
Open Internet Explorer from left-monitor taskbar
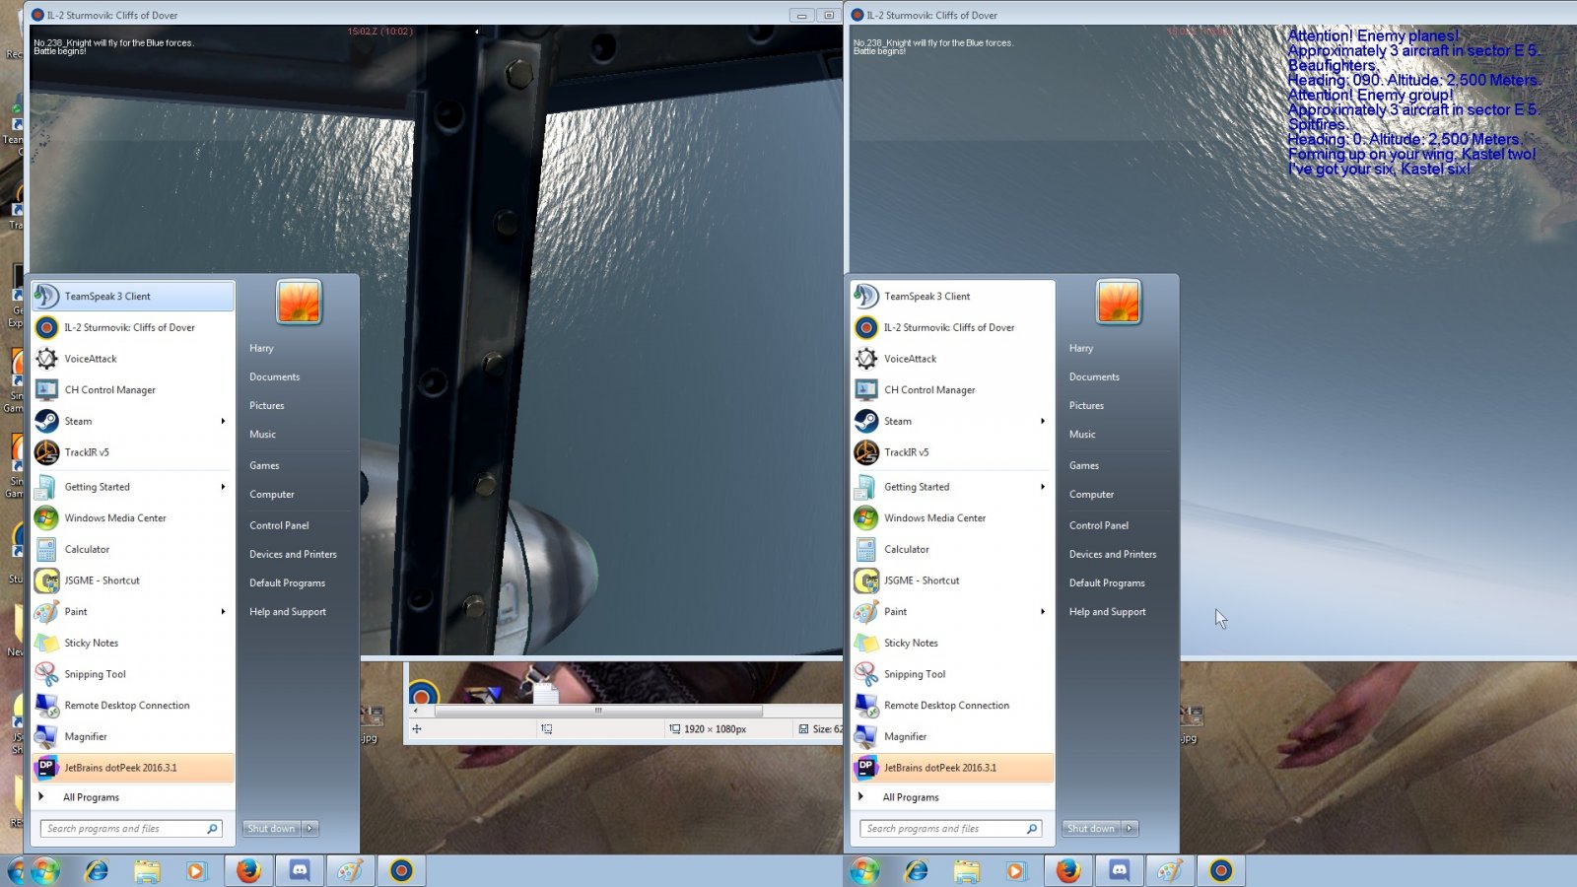(x=97, y=870)
